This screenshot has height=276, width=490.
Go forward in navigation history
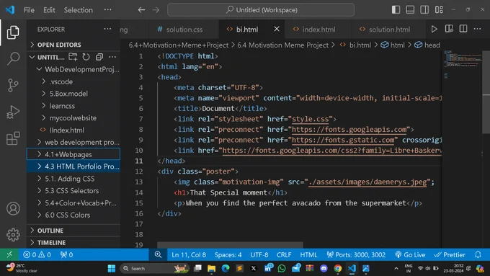[x=156, y=10]
